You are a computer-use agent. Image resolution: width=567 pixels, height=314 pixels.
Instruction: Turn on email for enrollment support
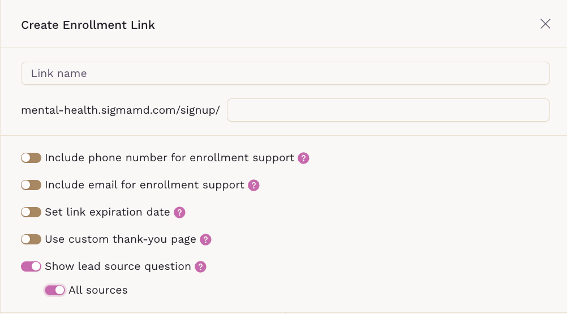pyautogui.click(x=31, y=185)
